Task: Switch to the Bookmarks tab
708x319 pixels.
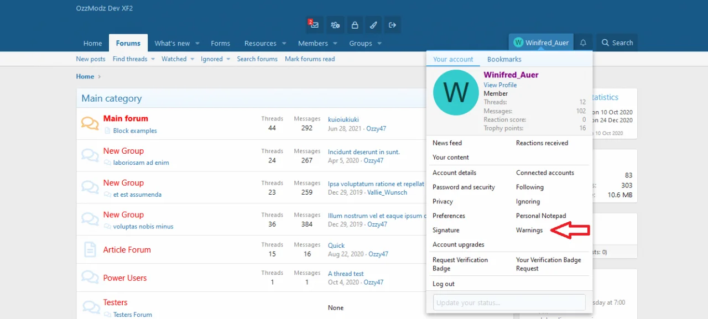Action: pos(504,59)
